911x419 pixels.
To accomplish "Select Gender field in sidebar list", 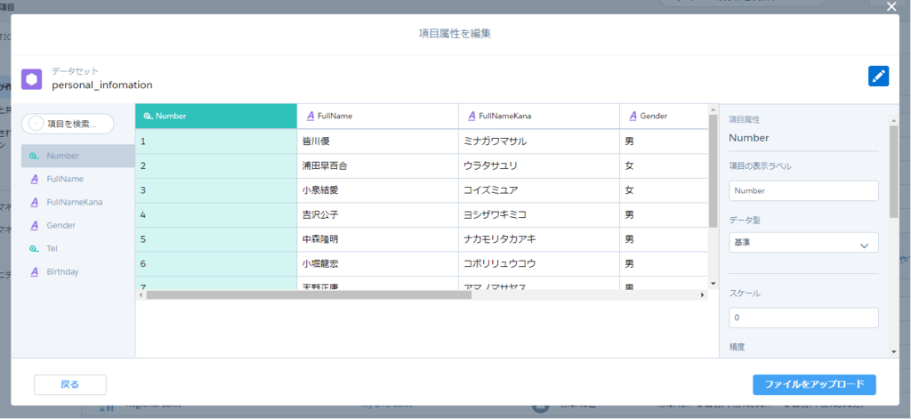I will tap(61, 225).
